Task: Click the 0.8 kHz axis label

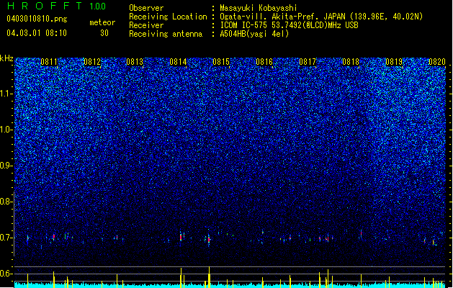Action: 6,202
